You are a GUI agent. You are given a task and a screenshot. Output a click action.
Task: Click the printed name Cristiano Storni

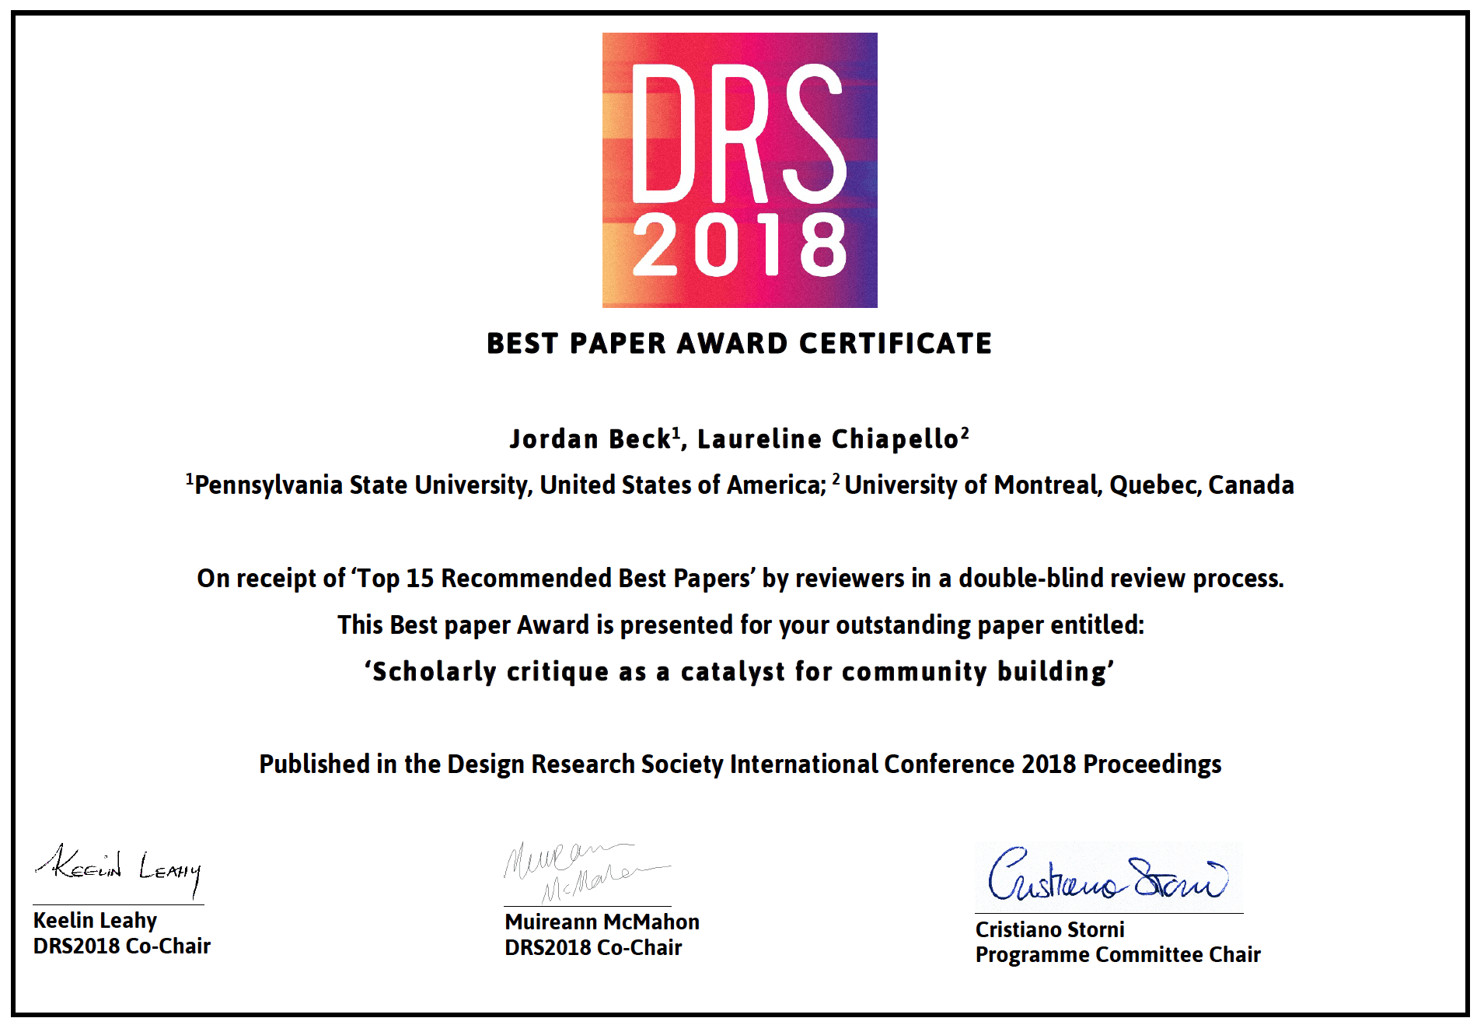pos(1049,930)
